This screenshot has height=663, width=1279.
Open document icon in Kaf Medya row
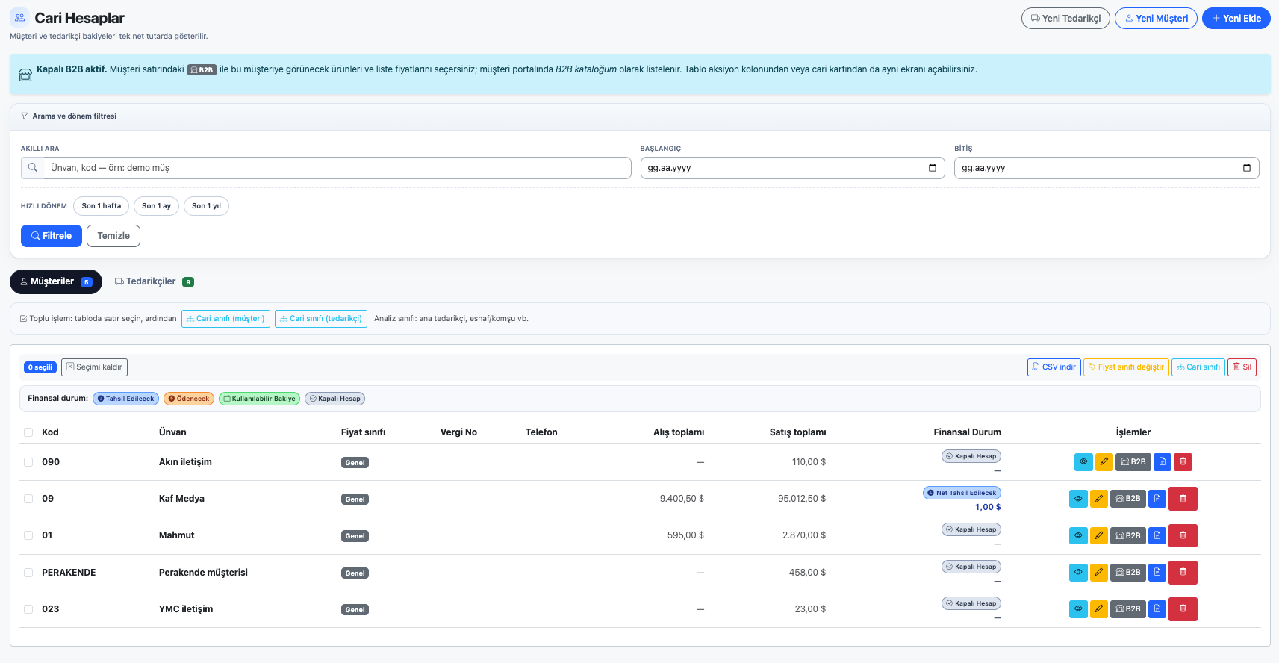(x=1157, y=499)
